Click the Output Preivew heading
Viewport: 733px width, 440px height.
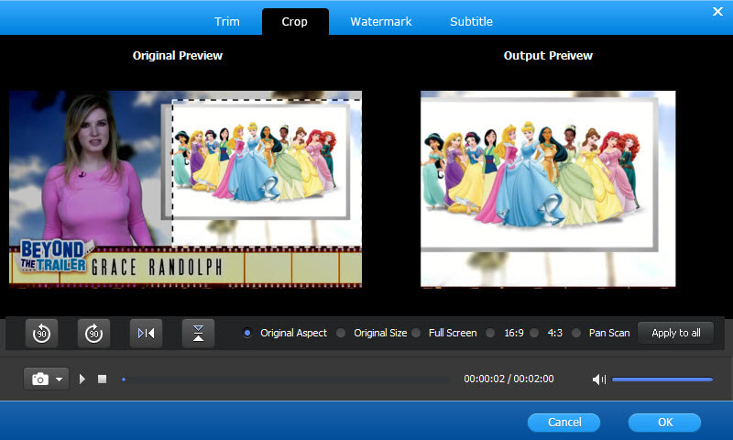(x=548, y=56)
